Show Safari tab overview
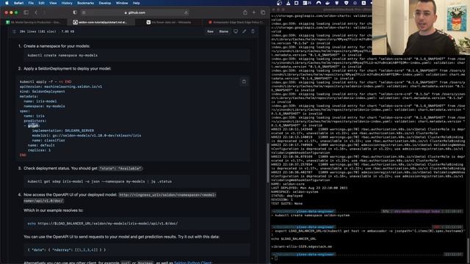The height and width of the screenshot is (264, 470). click(263, 12)
